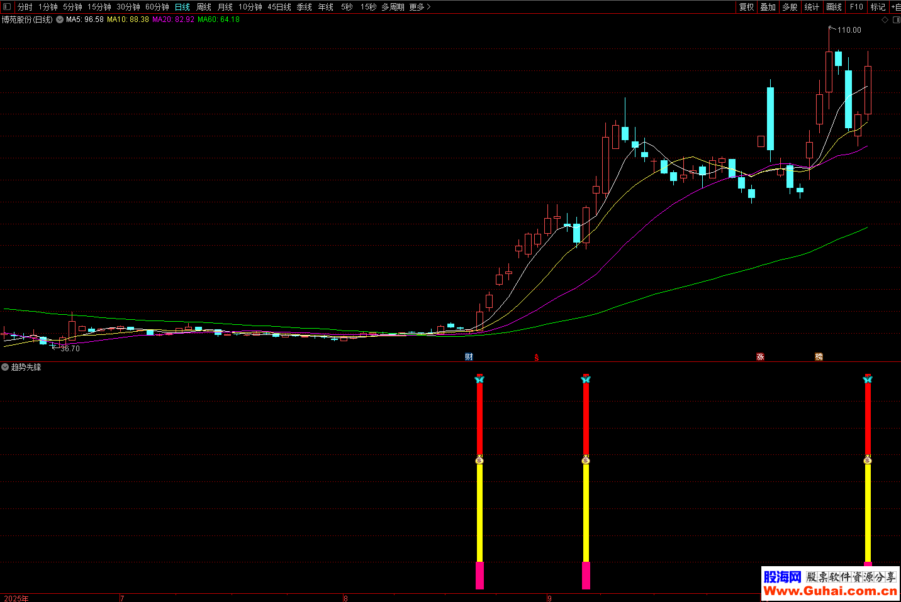Click the first money bag indicator icon
The height and width of the screenshot is (602, 901).
click(x=479, y=460)
